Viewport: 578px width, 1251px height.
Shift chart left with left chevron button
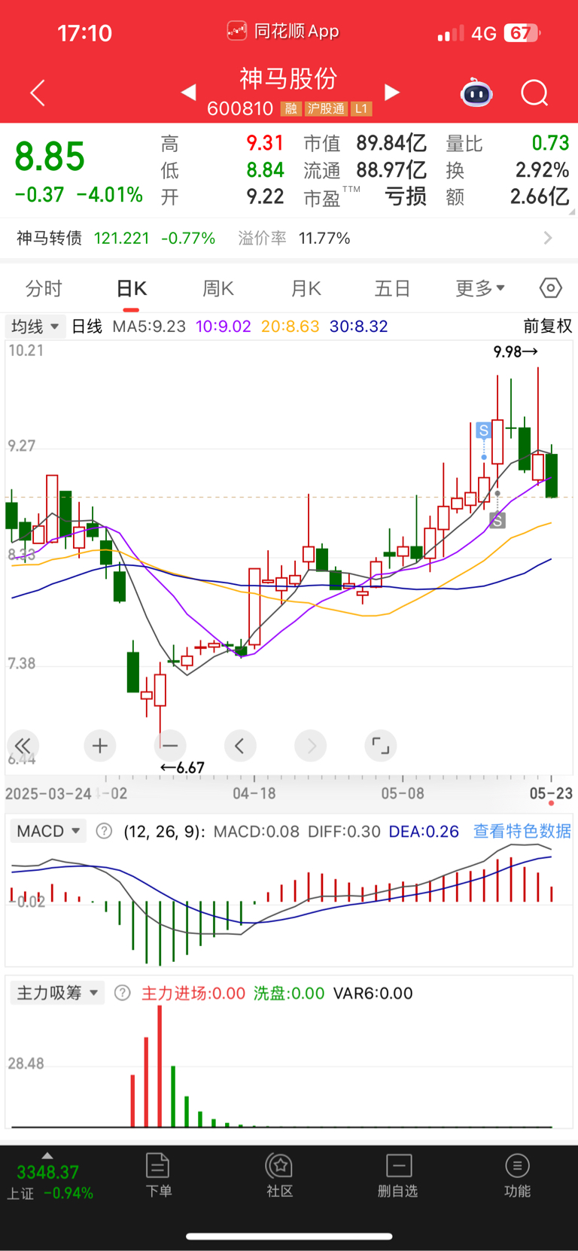tap(240, 746)
